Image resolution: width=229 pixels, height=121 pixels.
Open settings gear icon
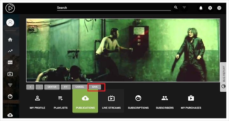210,8
